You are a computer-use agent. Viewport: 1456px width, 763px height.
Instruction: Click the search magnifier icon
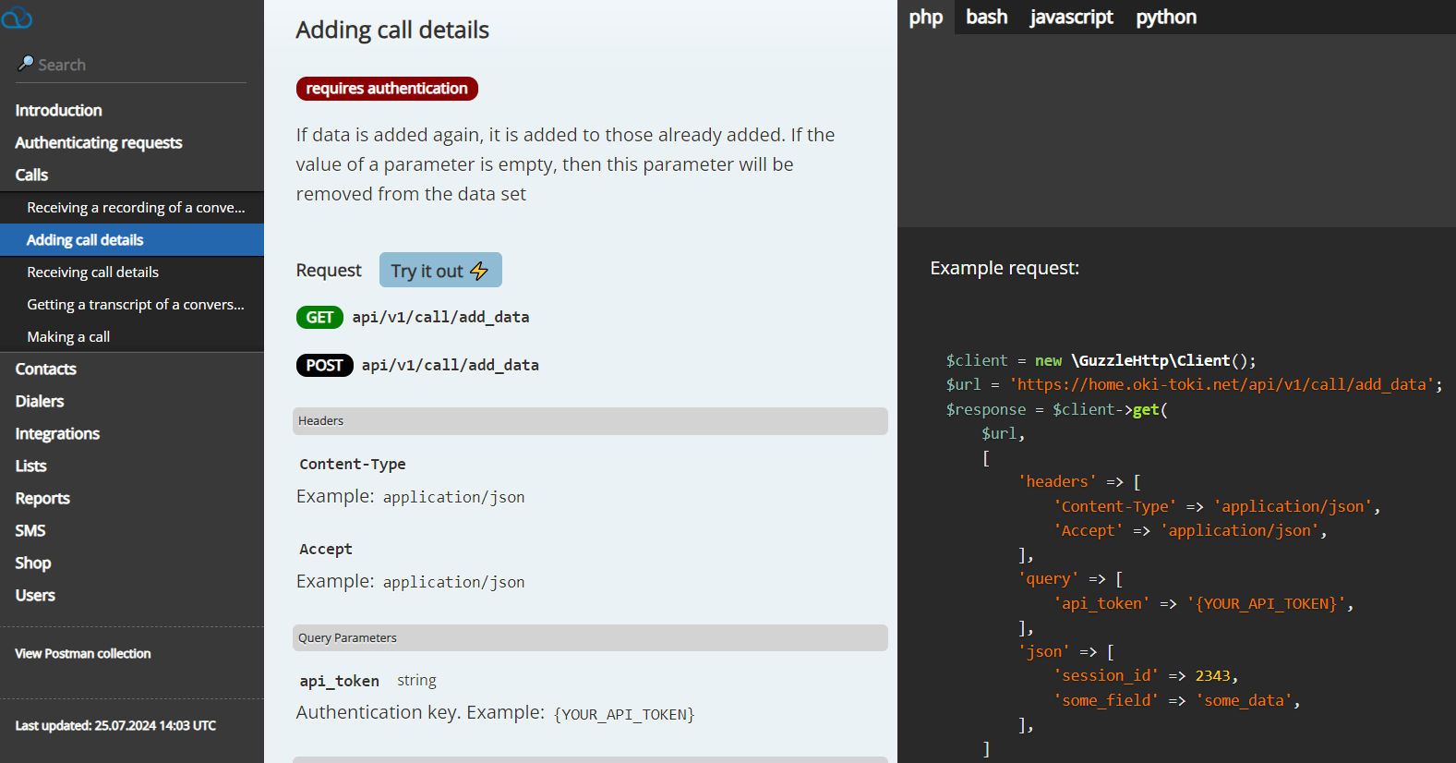pos(26,64)
